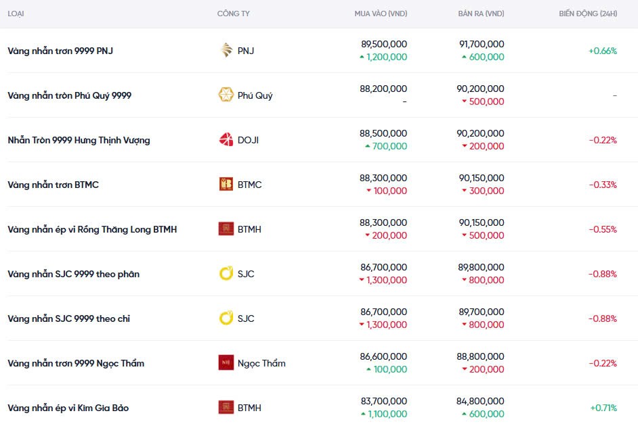
Task: Click the Ngọc Thẩm logo icon
Action: (x=226, y=363)
